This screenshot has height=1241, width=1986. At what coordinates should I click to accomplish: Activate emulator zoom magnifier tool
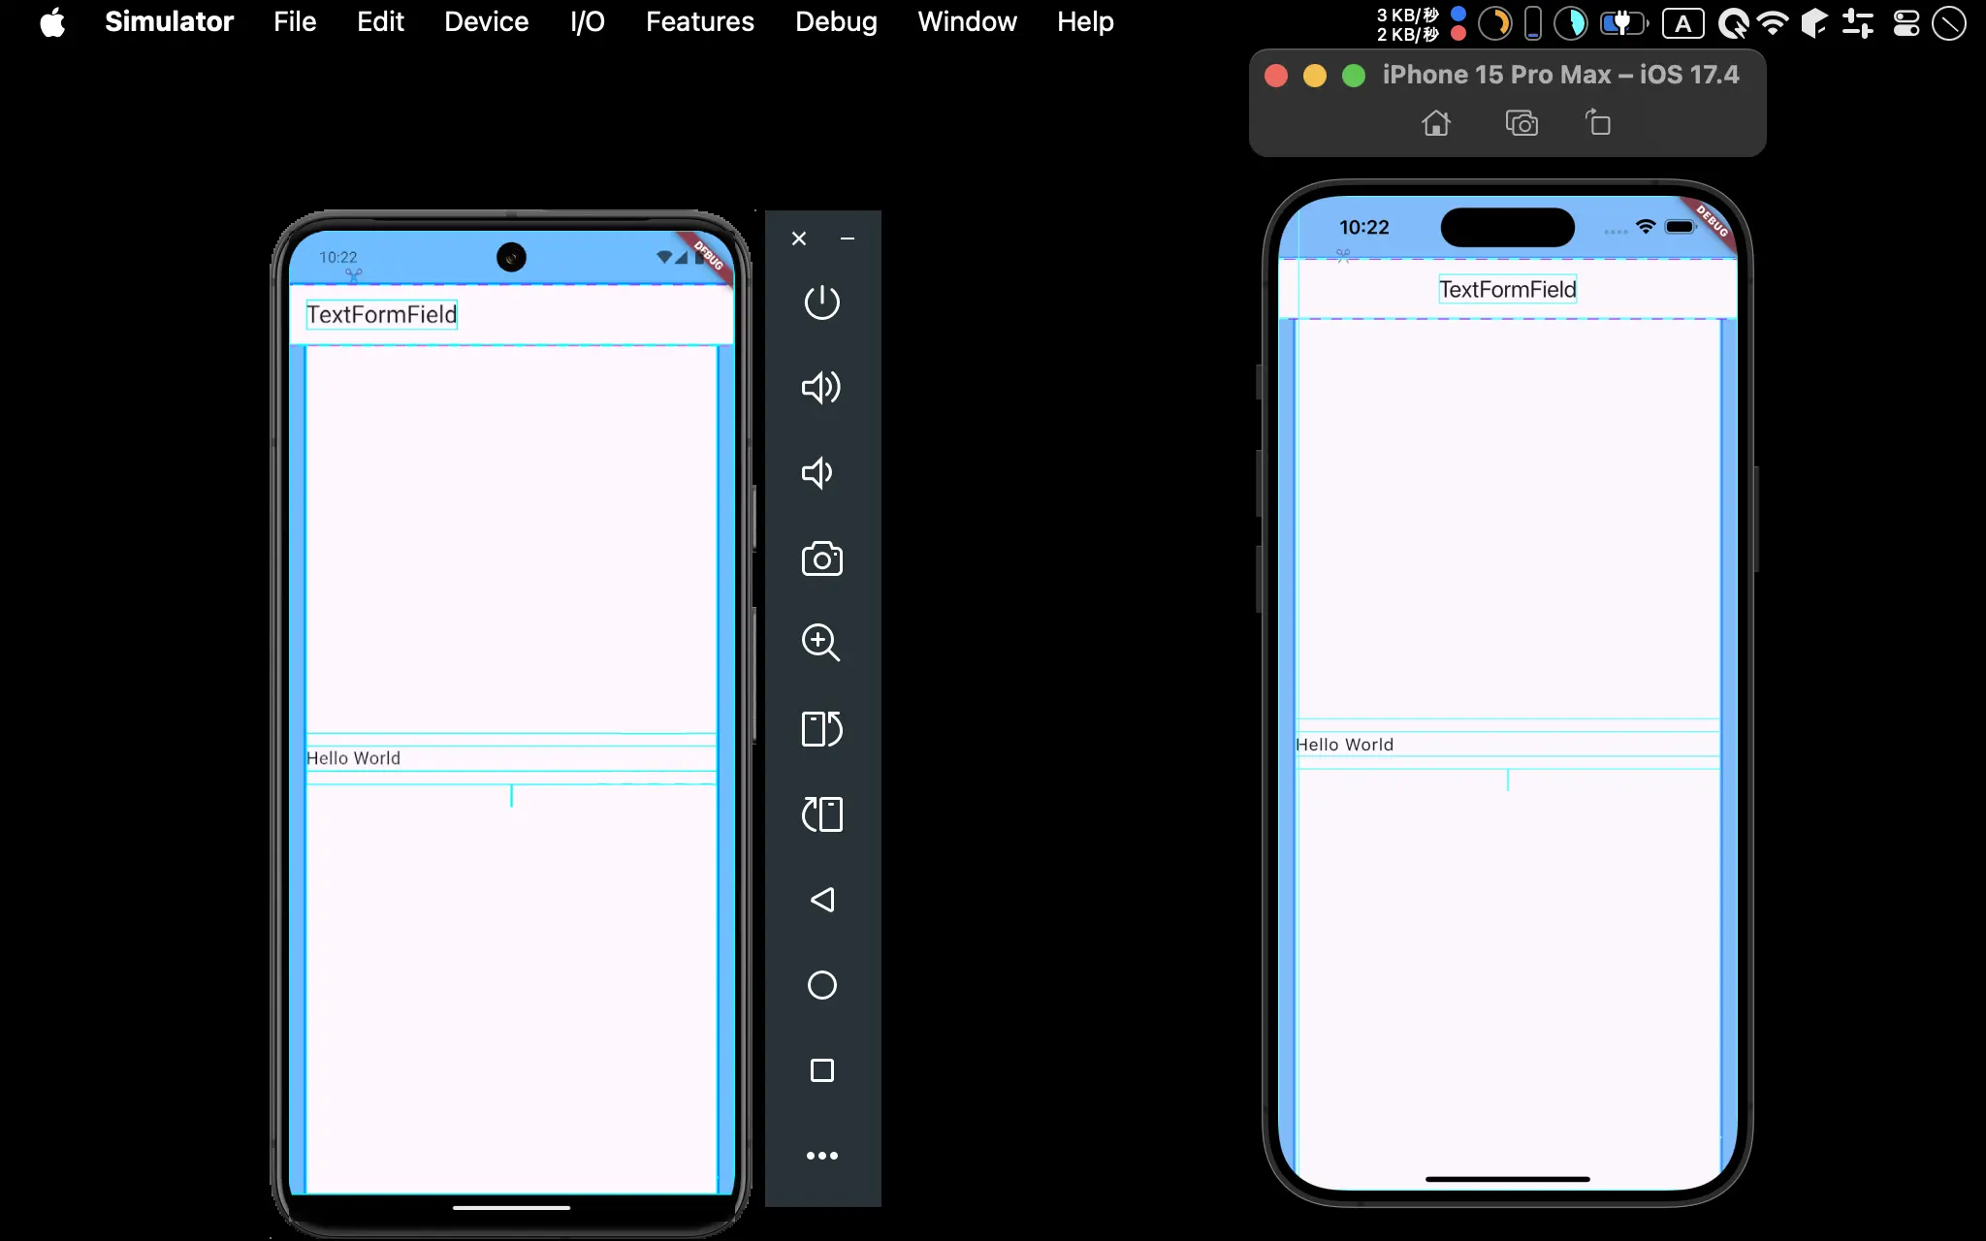click(x=820, y=642)
